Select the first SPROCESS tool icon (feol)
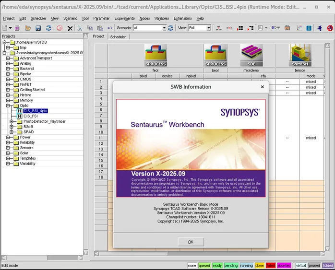The image size is (335, 270). 156,56
